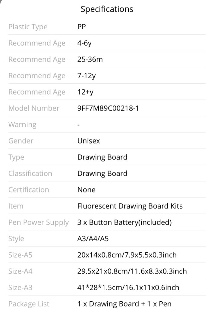Tap the Style value A3/A4/A5
This screenshot has width=211, height=311.
(93, 239)
